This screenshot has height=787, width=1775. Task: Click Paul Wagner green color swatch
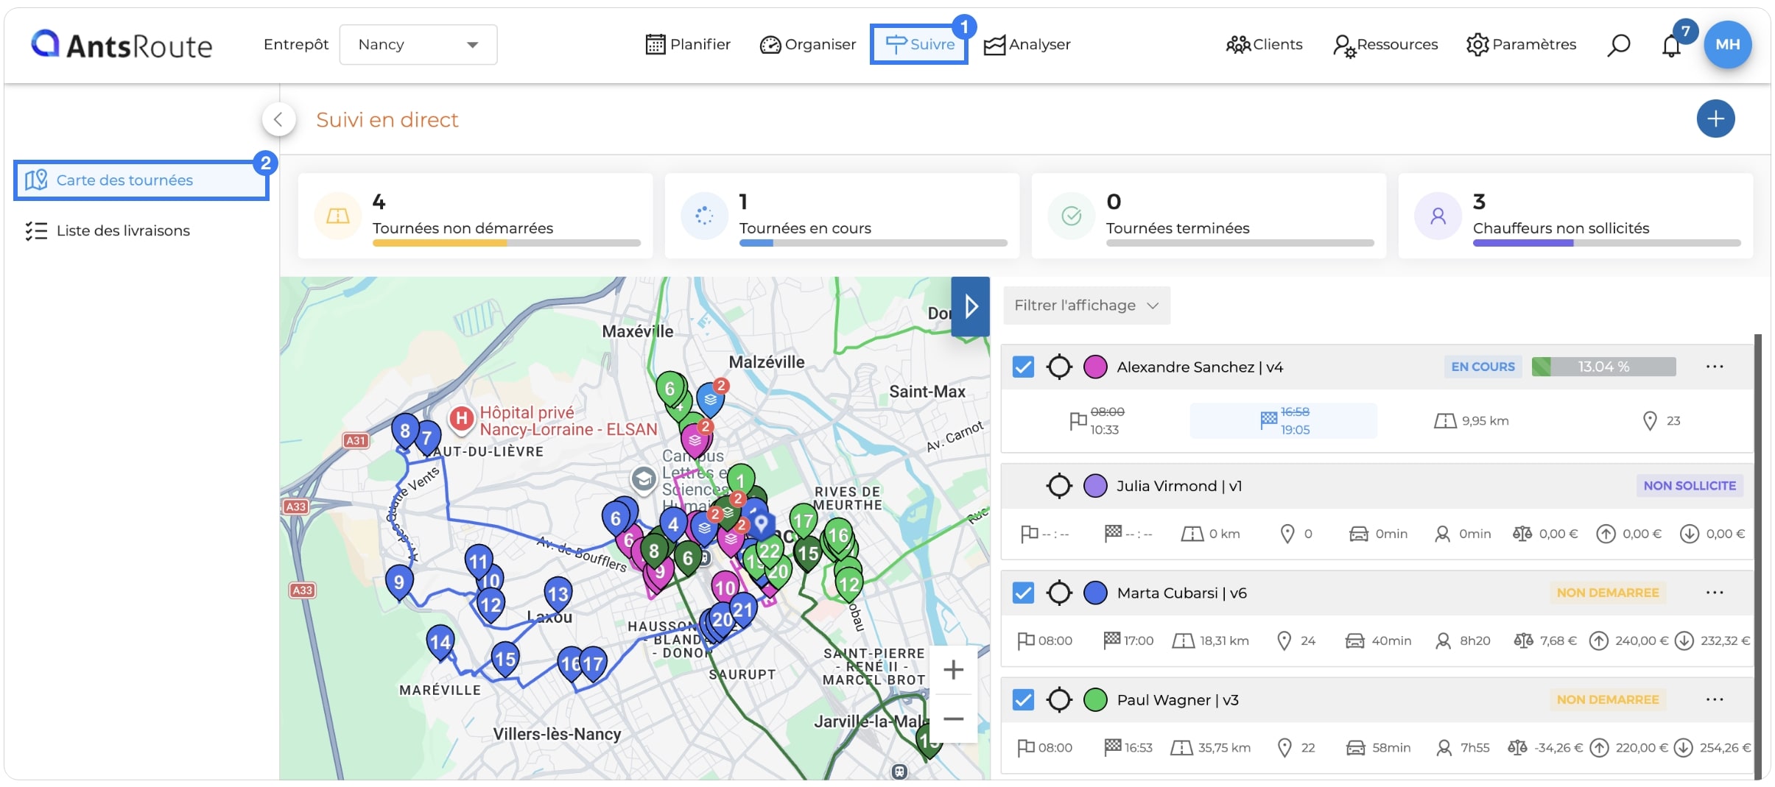coord(1095,699)
